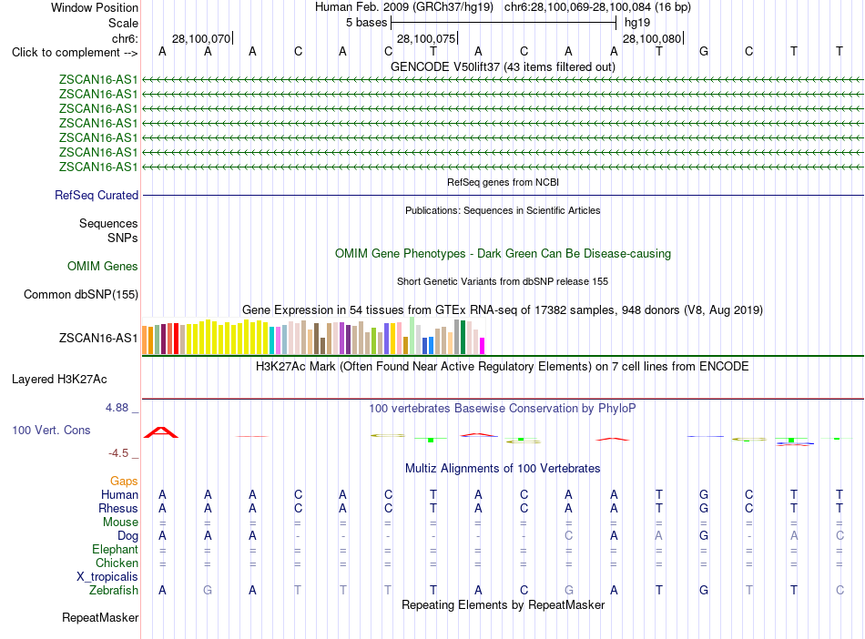
Task: Click the Scale track label
Action: pos(123,23)
